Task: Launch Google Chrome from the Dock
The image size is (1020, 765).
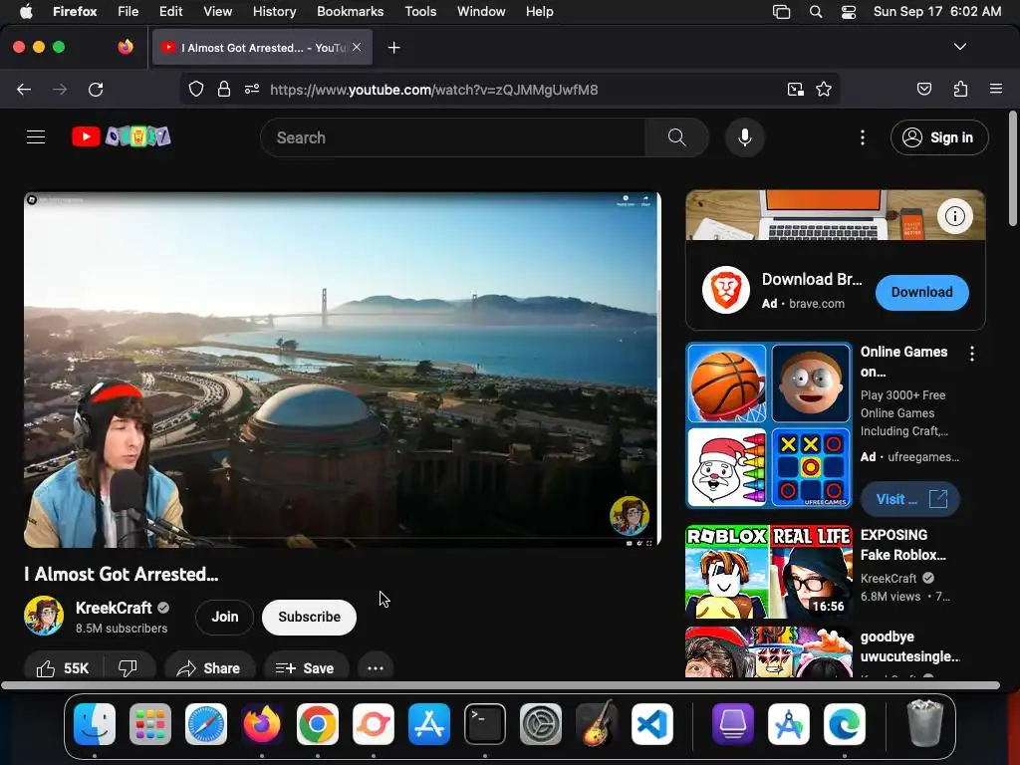Action: point(318,724)
